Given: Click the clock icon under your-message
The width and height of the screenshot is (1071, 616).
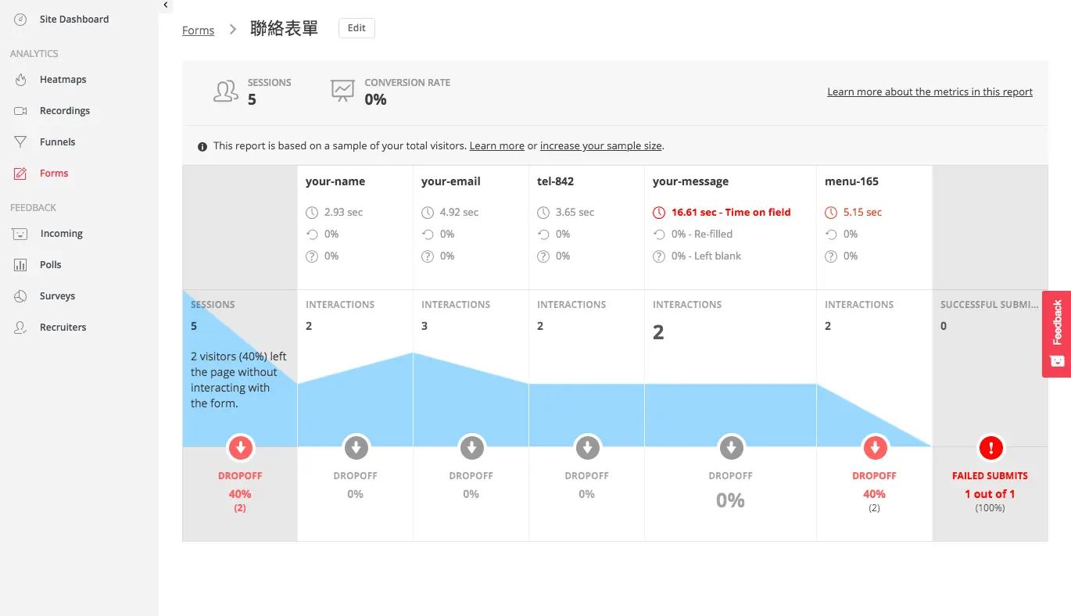Looking at the screenshot, I should 659,213.
